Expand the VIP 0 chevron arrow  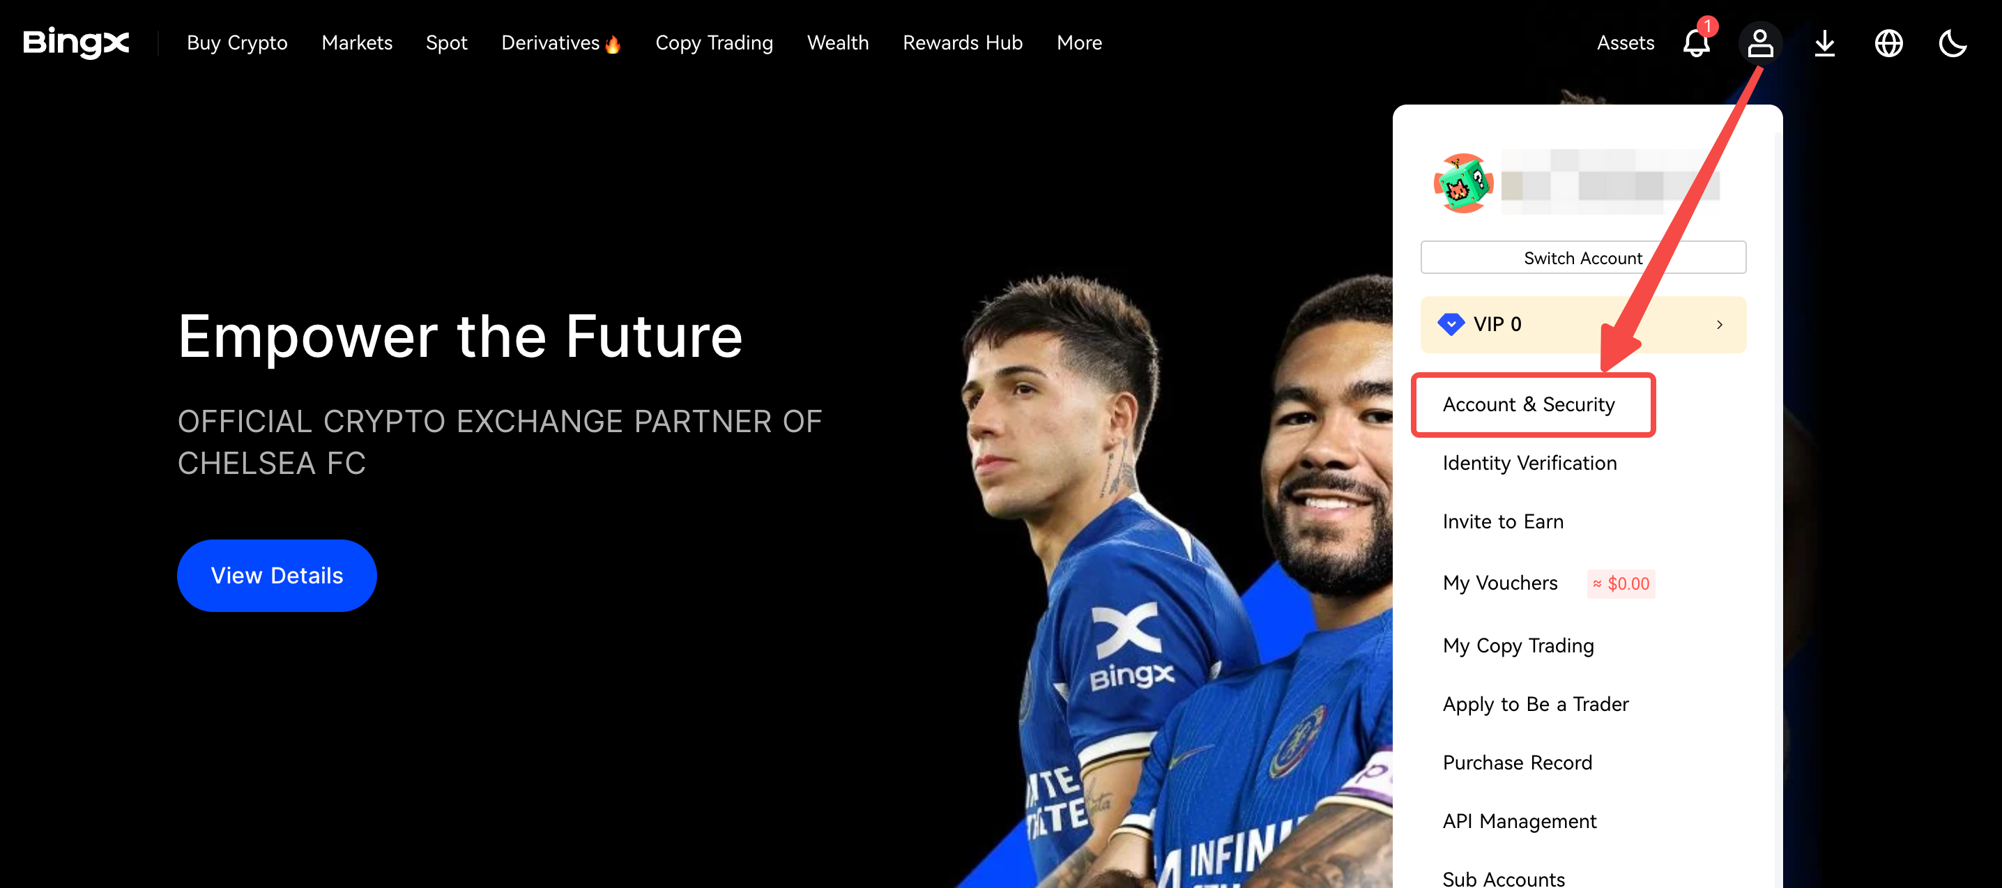[1720, 325]
